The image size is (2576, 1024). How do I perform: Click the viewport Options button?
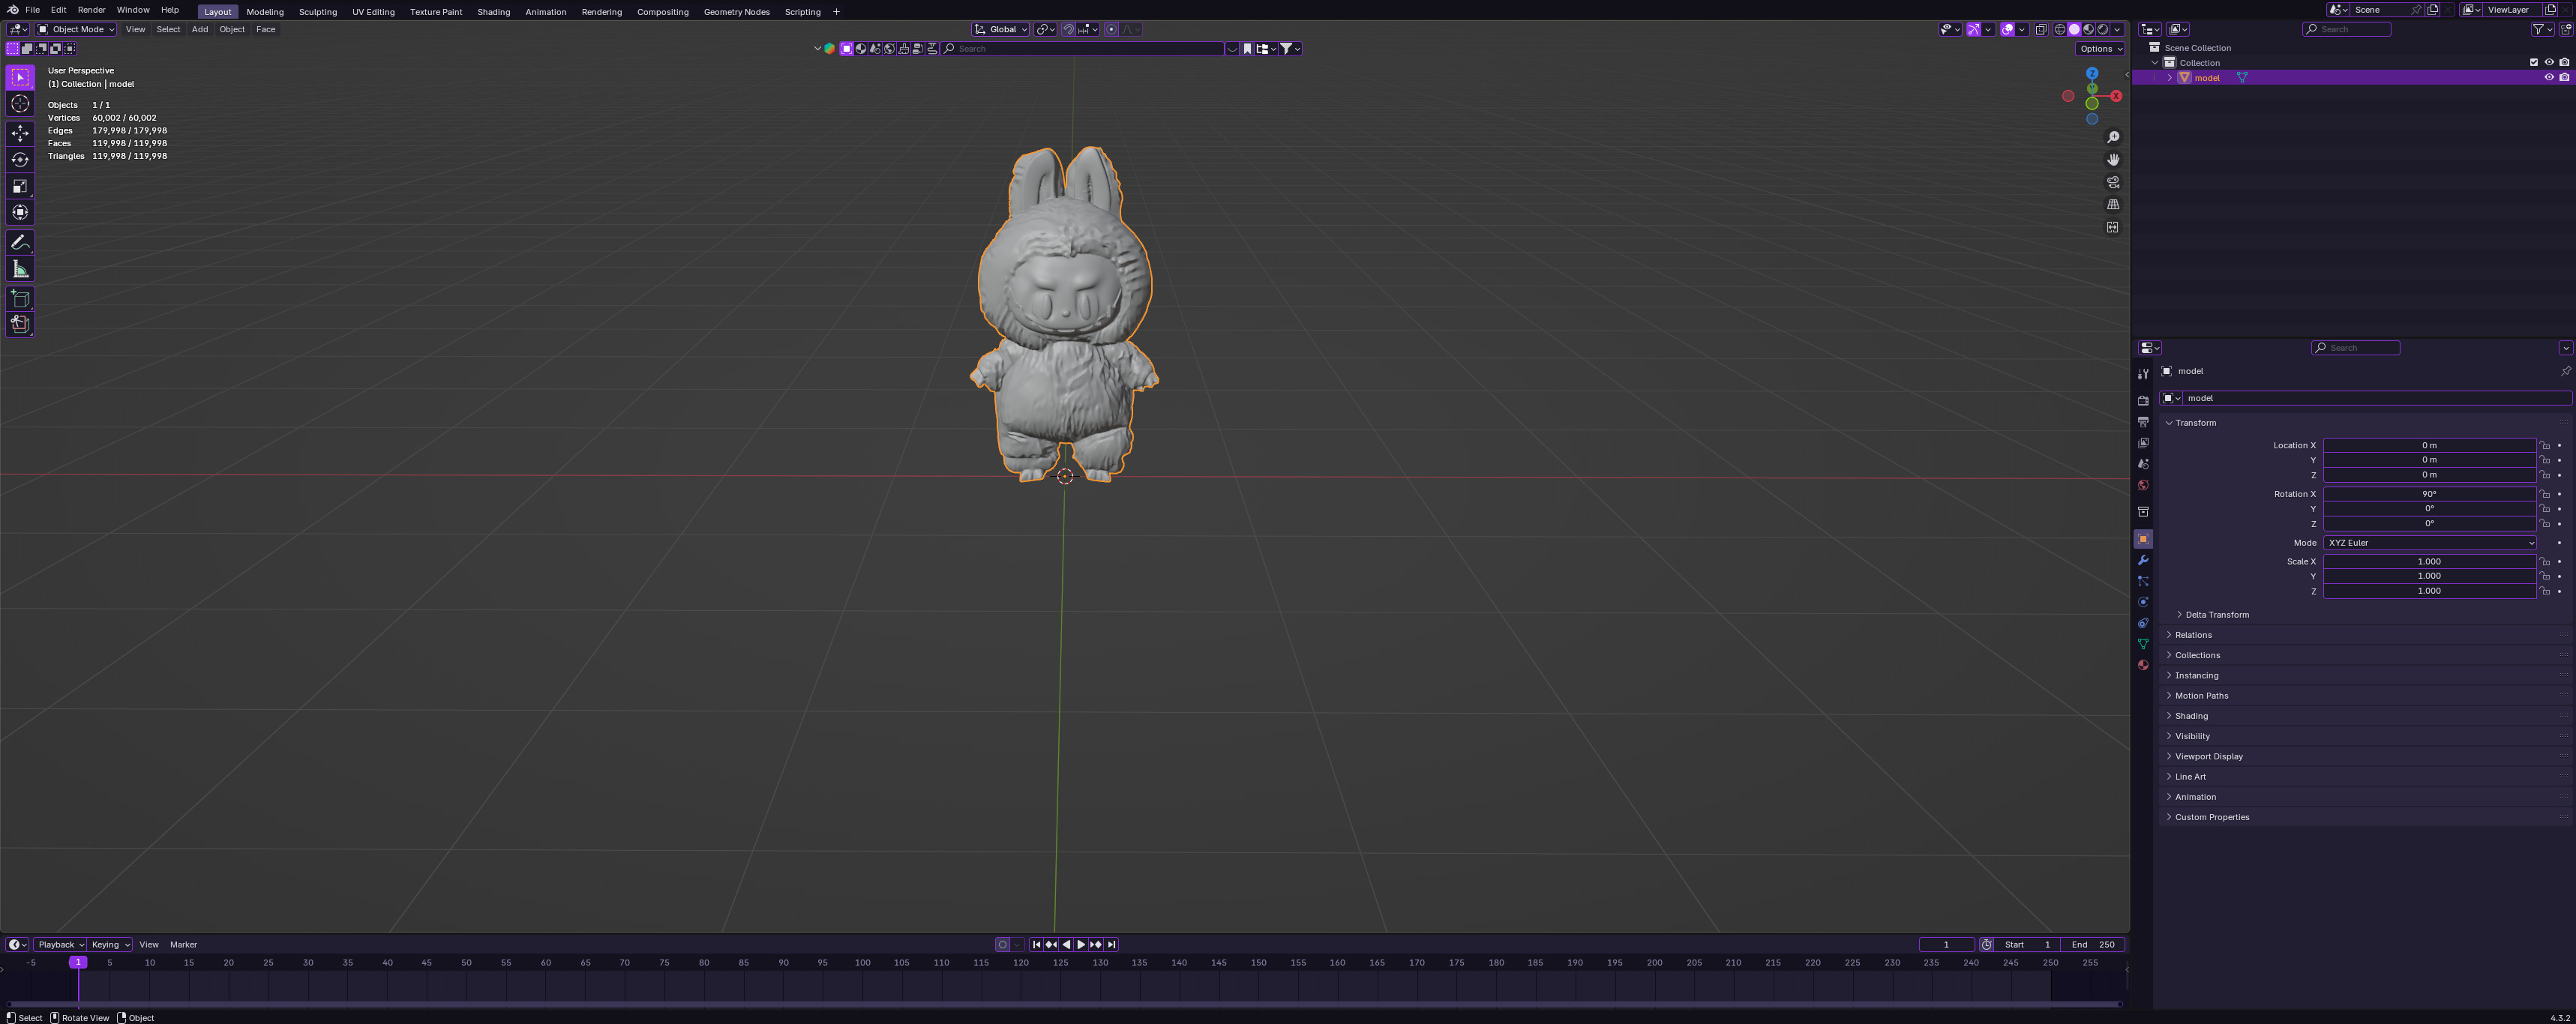[2099, 49]
